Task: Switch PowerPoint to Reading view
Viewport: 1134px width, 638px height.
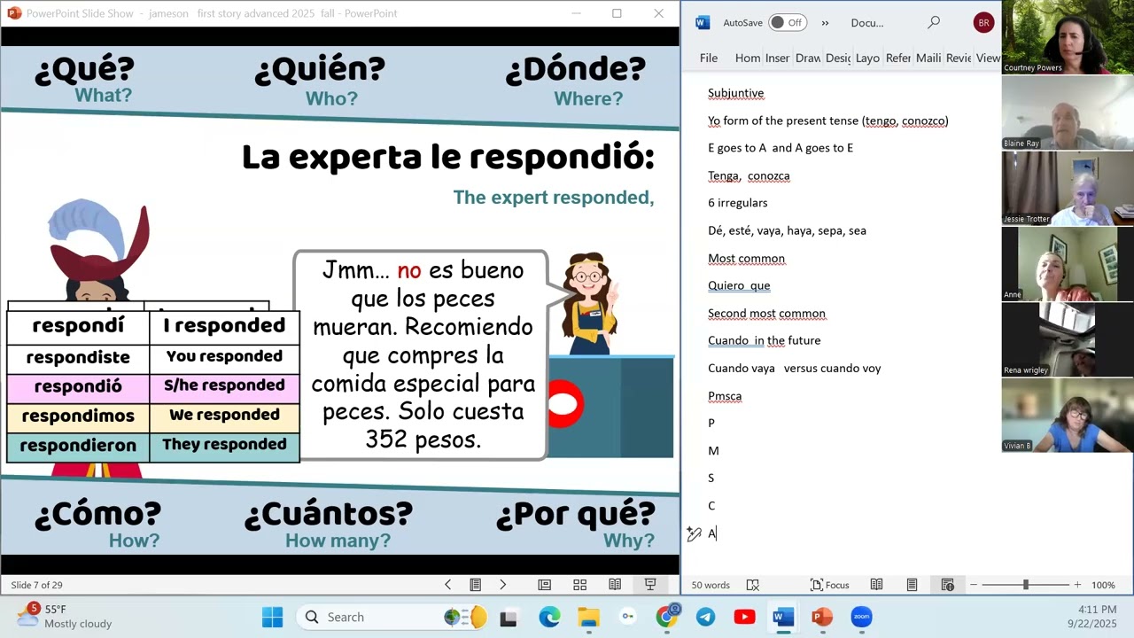Action: [615, 585]
